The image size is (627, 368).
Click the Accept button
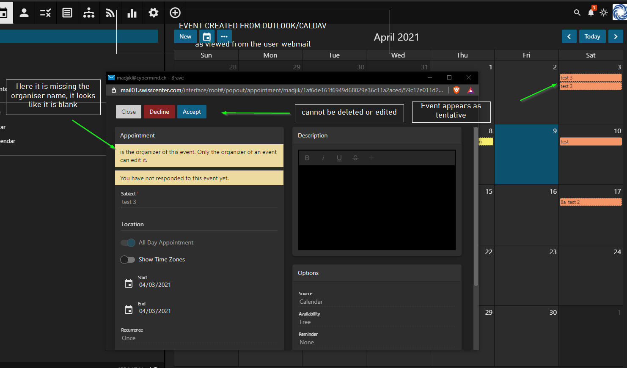(192, 112)
